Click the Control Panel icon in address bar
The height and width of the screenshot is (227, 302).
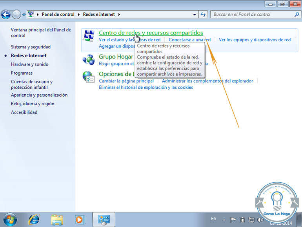point(31,14)
